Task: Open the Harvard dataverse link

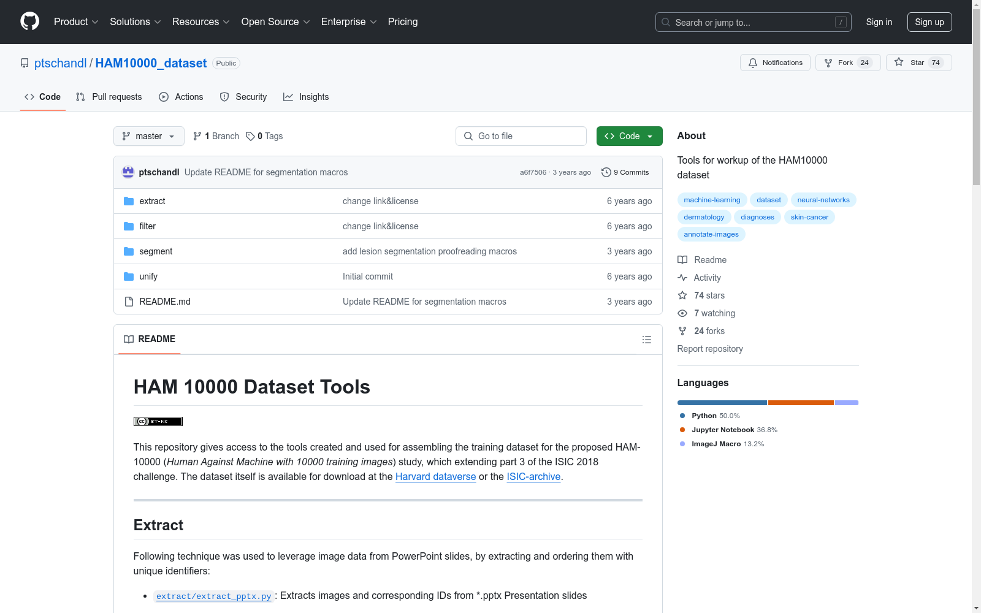Action: point(436,476)
